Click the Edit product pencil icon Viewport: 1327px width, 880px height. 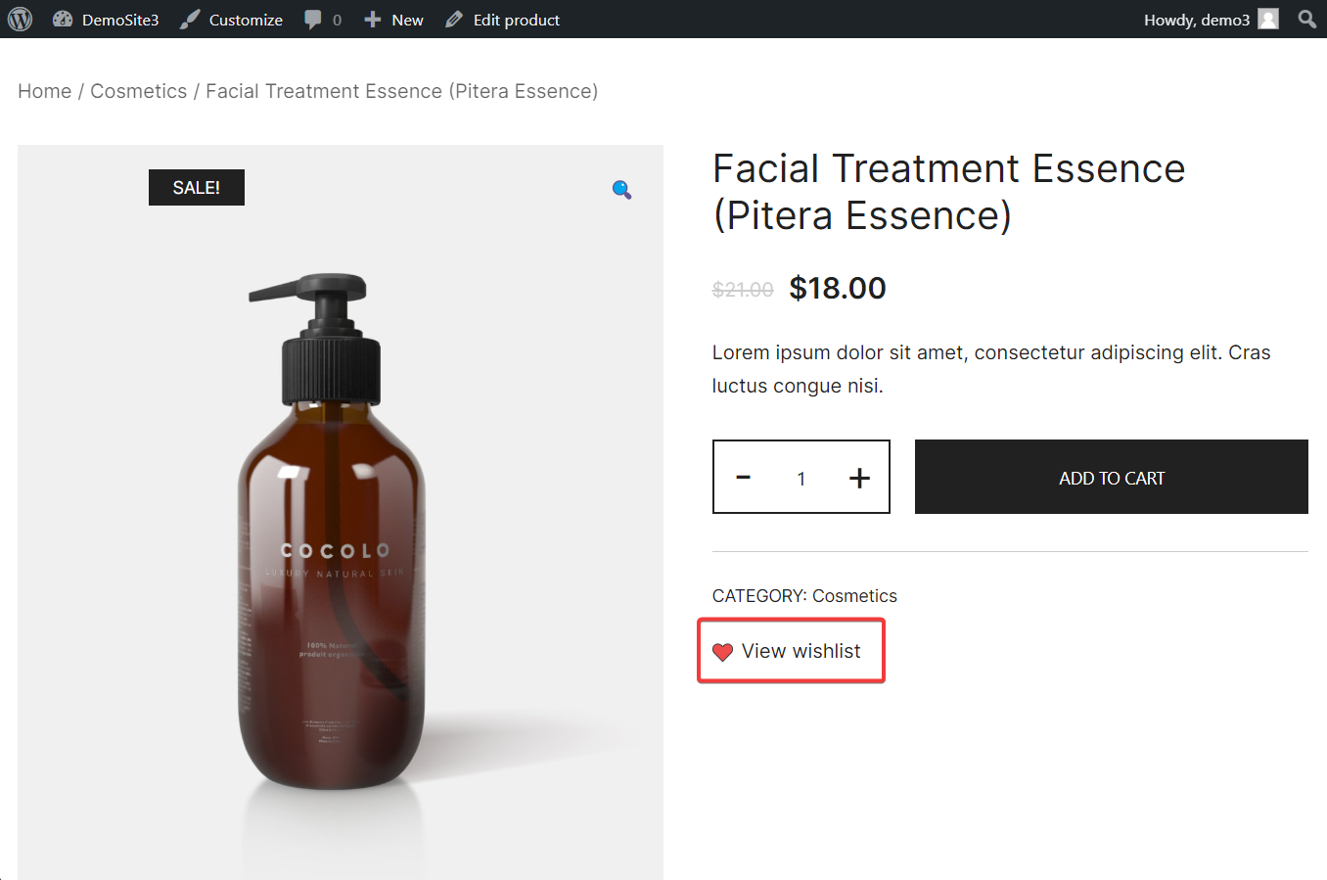[454, 20]
